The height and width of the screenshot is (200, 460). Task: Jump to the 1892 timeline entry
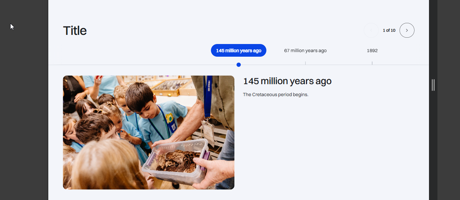click(372, 50)
